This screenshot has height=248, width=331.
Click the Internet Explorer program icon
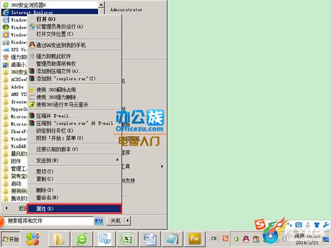point(6,13)
